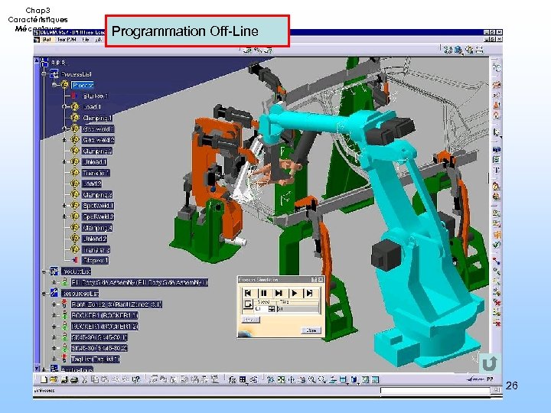Open the Design Table icon next to fx
The height and width of the screenshot is (413, 551).
tap(243, 379)
